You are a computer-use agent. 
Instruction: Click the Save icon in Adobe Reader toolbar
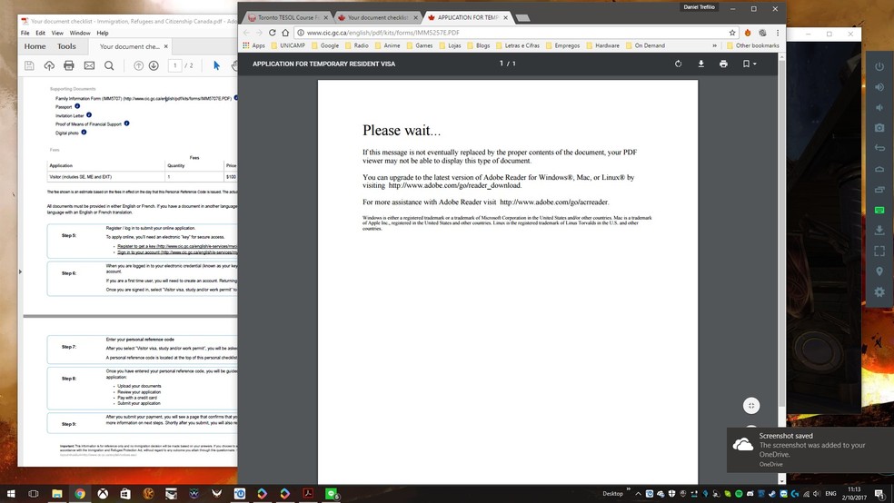29,66
